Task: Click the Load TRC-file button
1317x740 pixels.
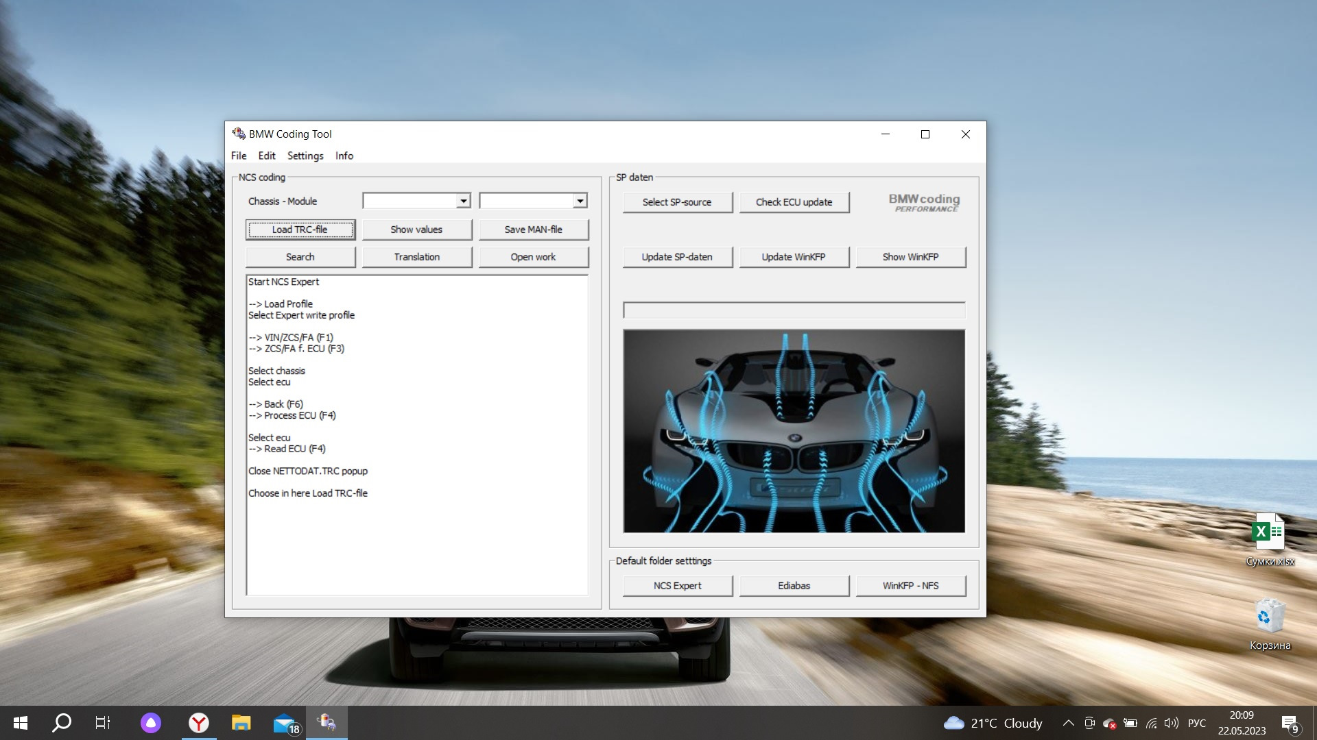Action: [300, 230]
